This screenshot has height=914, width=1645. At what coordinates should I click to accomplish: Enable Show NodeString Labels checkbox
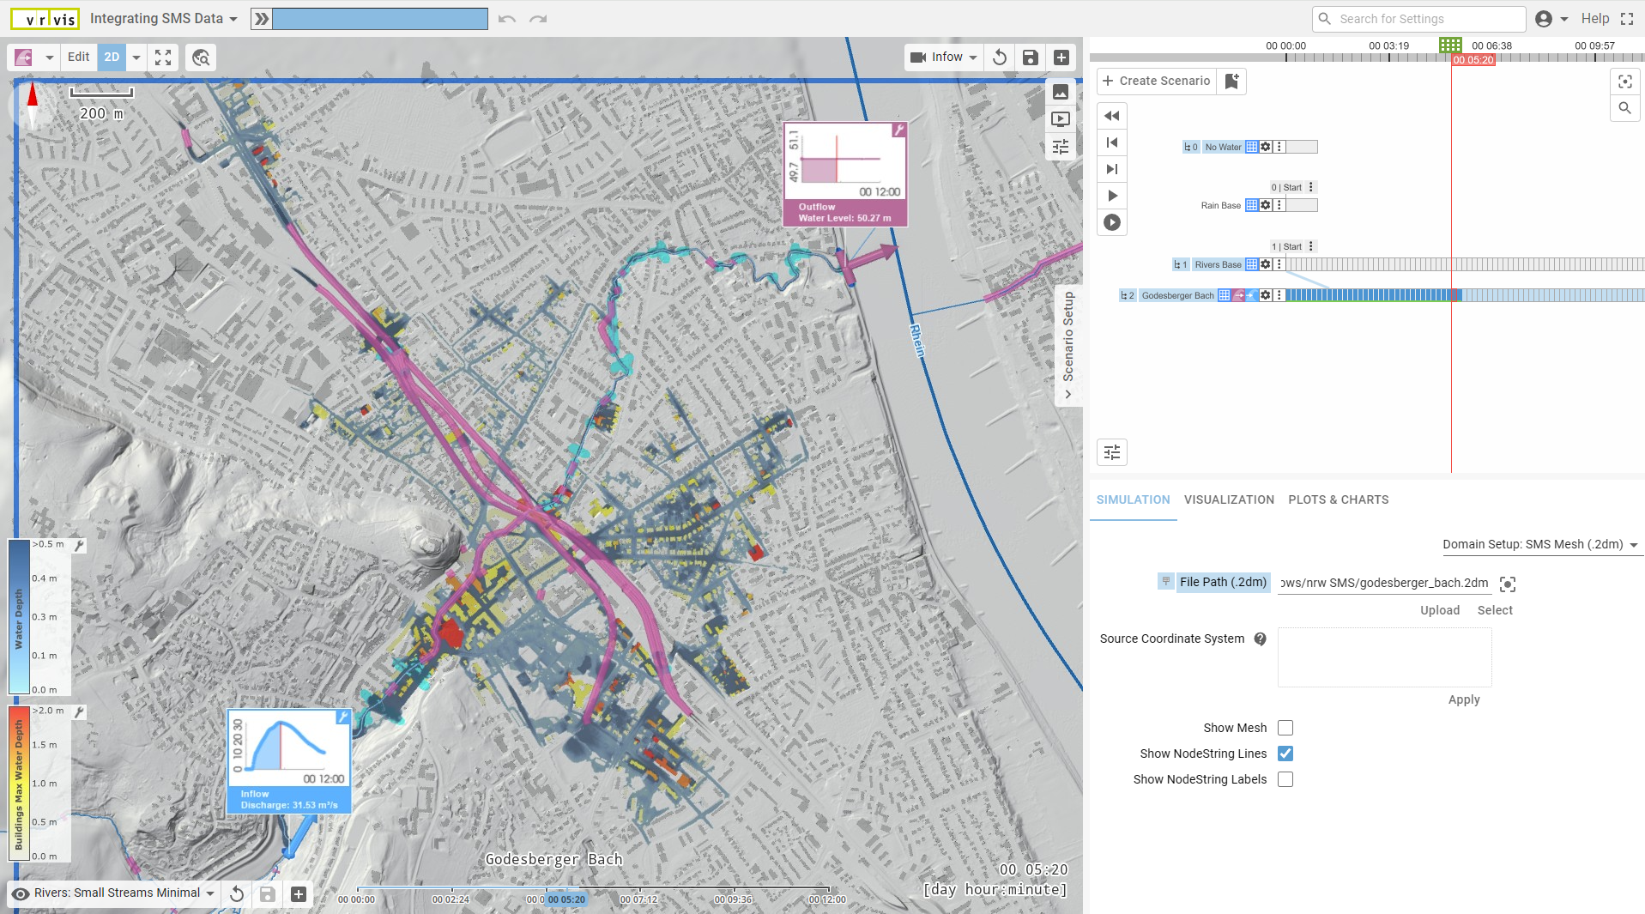click(1285, 779)
